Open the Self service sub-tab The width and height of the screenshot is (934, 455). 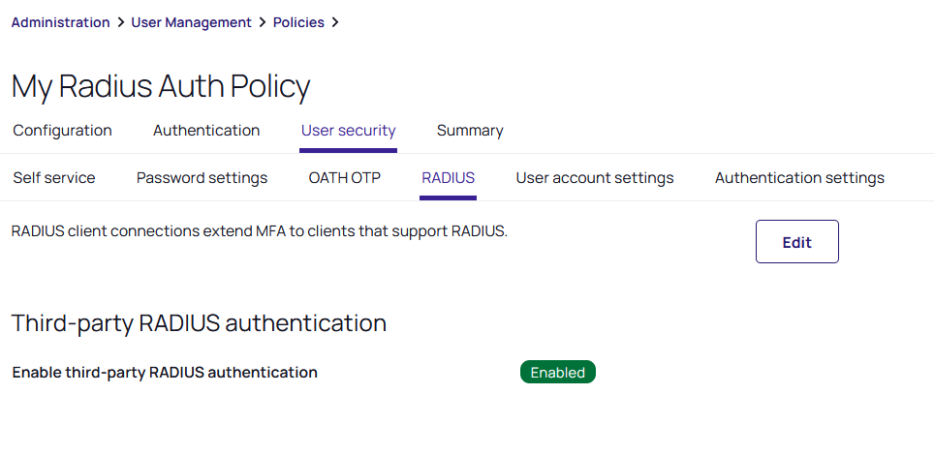coord(54,178)
